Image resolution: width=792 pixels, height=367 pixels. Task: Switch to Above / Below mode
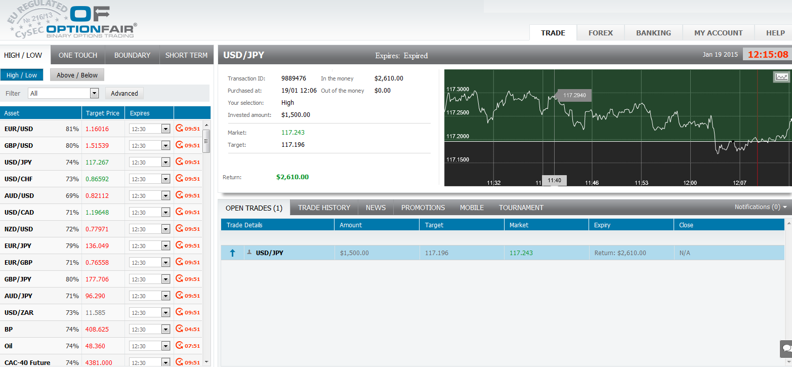[77, 75]
